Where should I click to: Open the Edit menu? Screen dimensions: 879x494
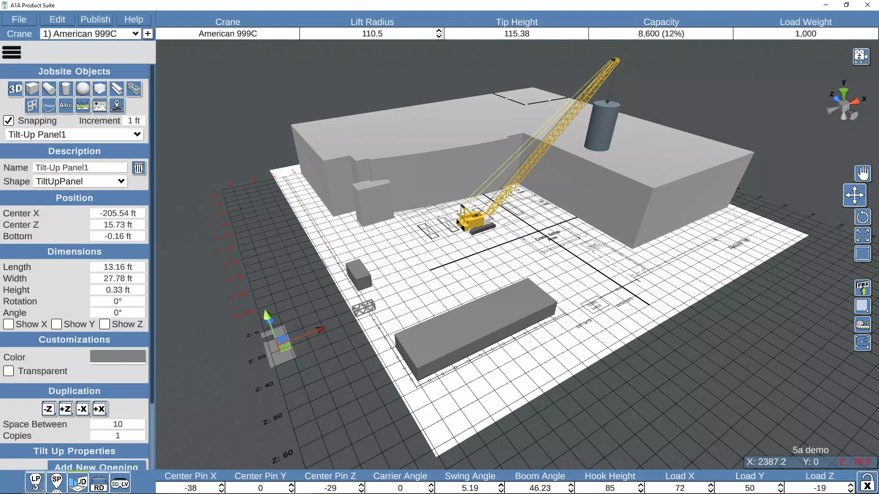[x=57, y=19]
